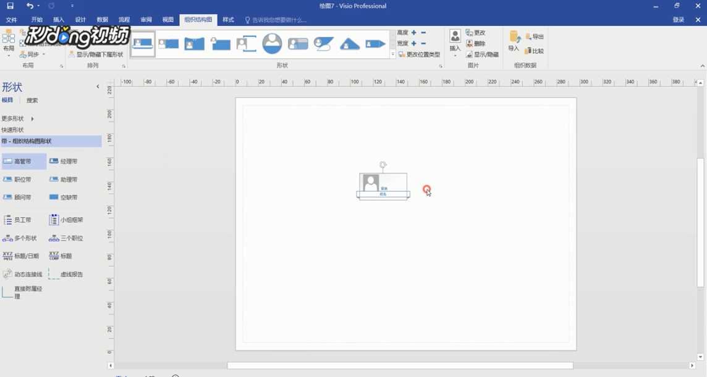Image resolution: width=707 pixels, height=377 pixels.
Task: Select the bracket-style shape thumbnail
Action: [x=246, y=44]
